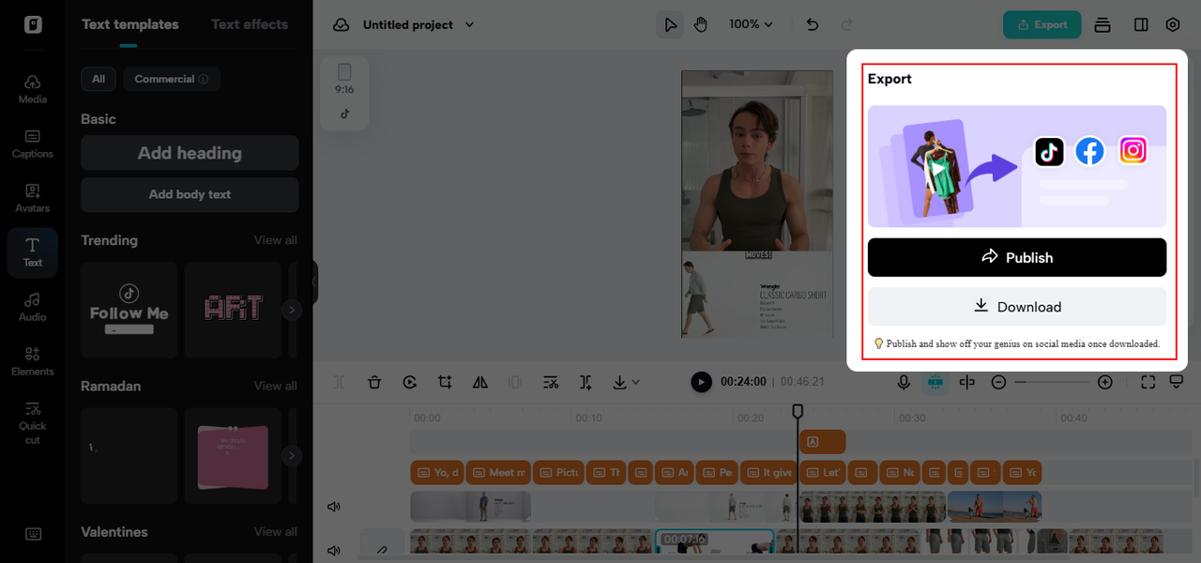Open the 100% zoom level dropdown
Viewport: 1201px width, 563px height.
(751, 24)
